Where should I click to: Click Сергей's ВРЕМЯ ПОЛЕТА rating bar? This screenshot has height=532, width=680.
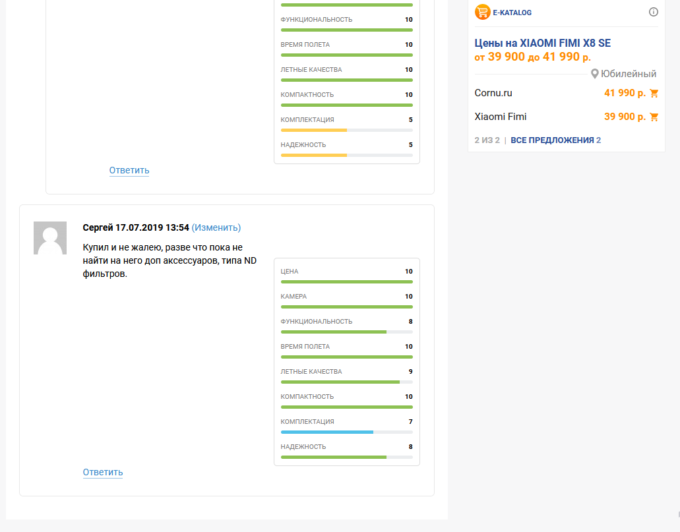pos(346,357)
